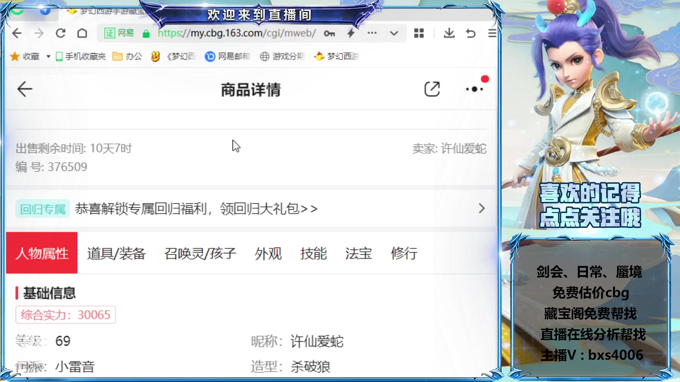Go back from 商品详情 page arrow
This screenshot has height=382, width=680.
(x=25, y=89)
